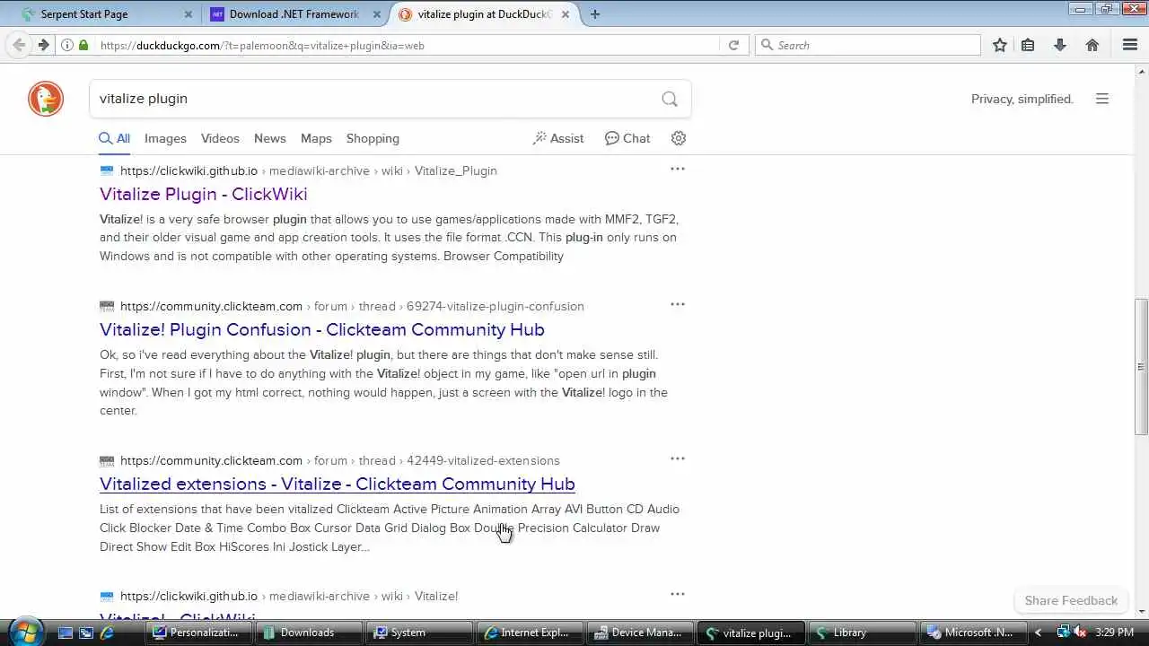Open the options dots for the Vitalize Plugin ClickWiki result
Image resolution: width=1149 pixels, height=646 pixels.
(678, 169)
